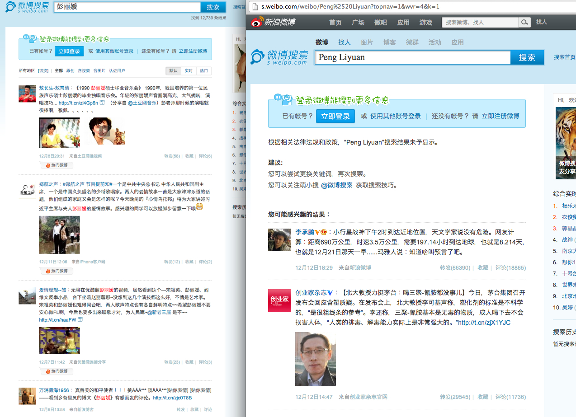Switch to the 图片 search tab

pos(367,42)
